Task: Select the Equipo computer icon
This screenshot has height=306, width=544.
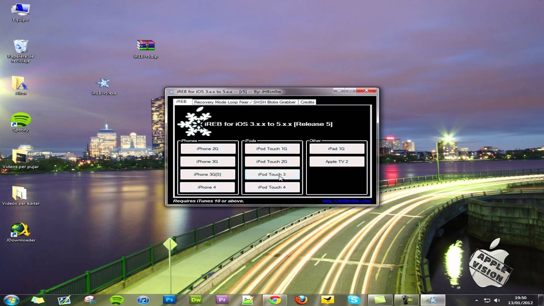Action: point(20,12)
